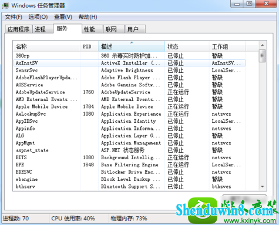
Task: Switch to the 联网 tab
Action: pos(114,29)
